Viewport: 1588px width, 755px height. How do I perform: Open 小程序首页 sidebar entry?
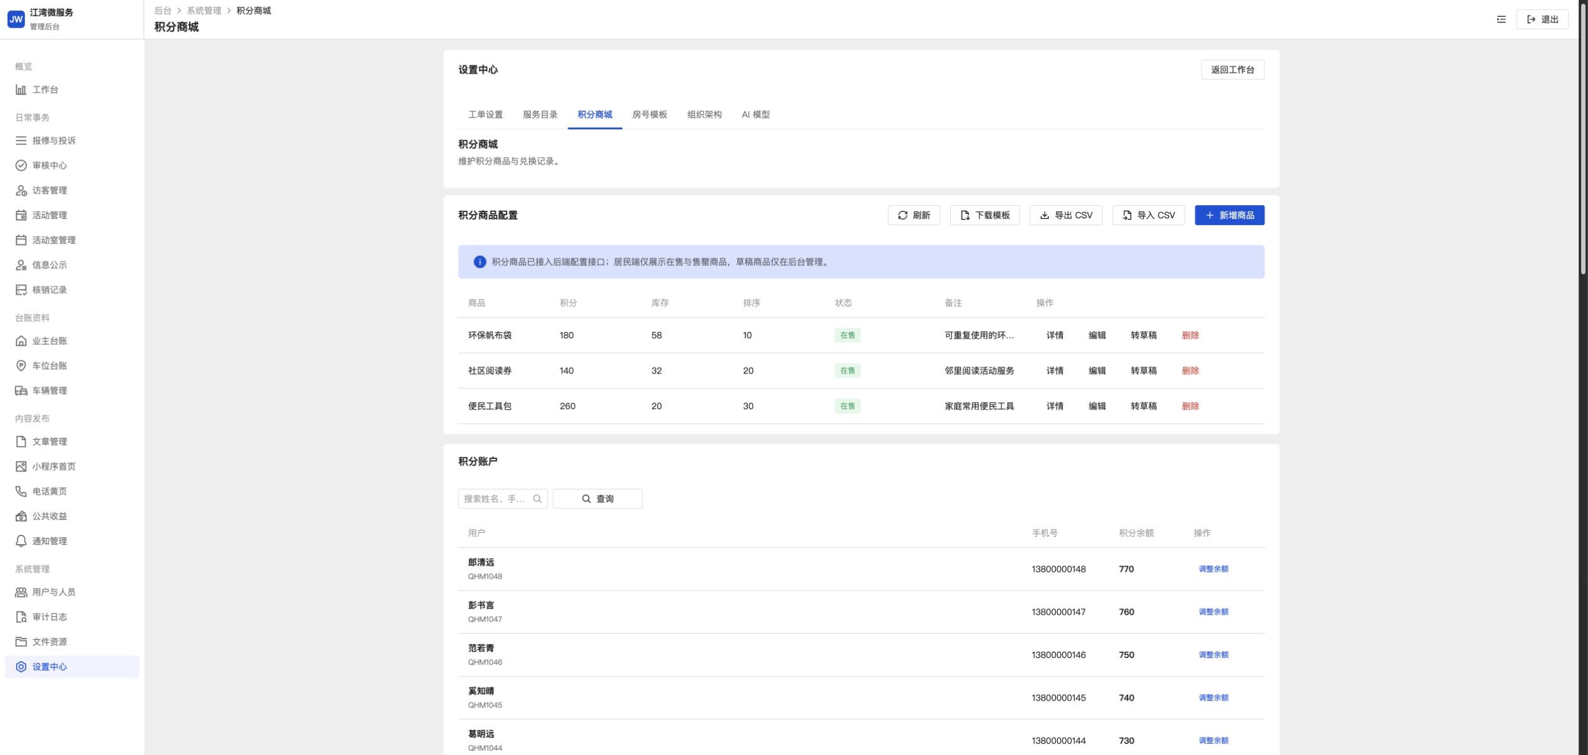pos(72,467)
